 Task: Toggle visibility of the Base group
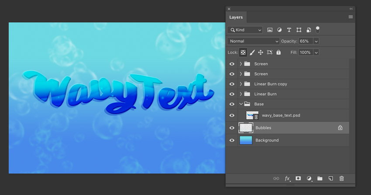pos(232,104)
